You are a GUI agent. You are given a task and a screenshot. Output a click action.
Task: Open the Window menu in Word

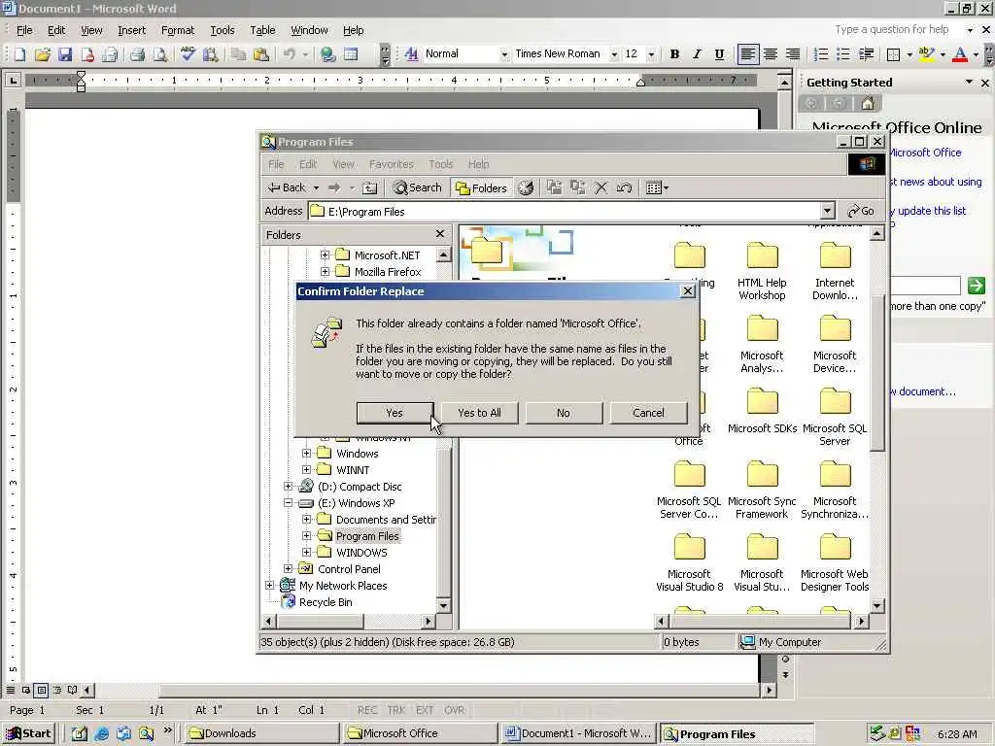click(309, 30)
